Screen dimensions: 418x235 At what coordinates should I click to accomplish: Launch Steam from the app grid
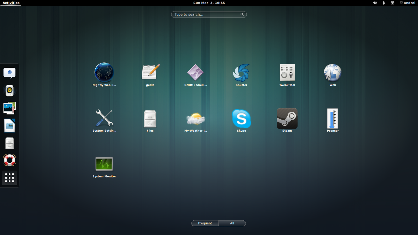[x=287, y=119]
